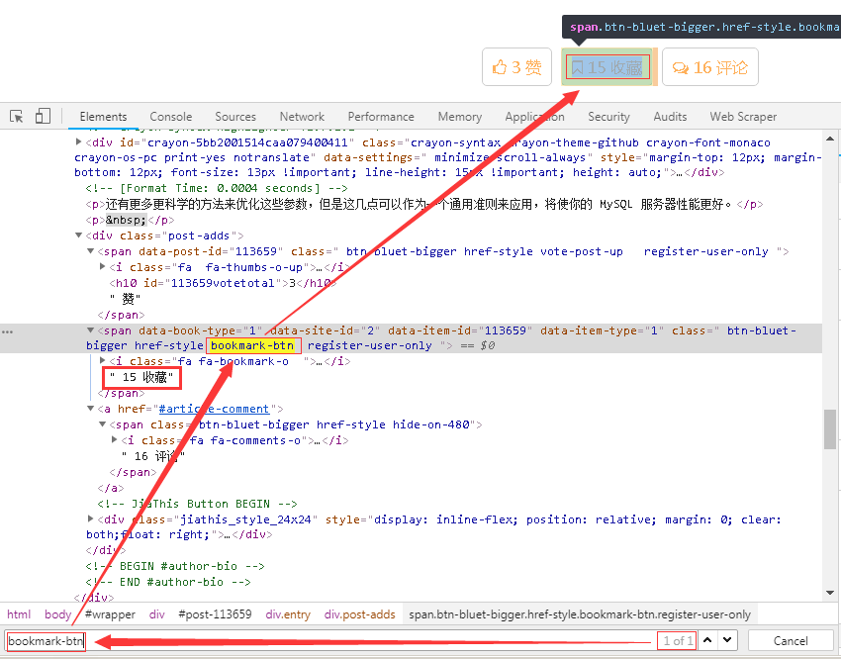Select the inspect element picker icon
Image resolution: width=841 pixels, height=659 pixels.
click(17, 117)
